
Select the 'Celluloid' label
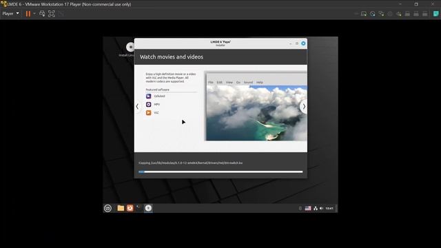point(159,96)
